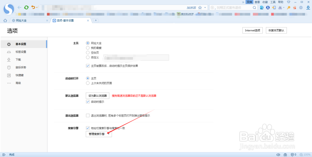312x157 pixels.
Task: Open a new tab with plus button
Action: tap(96, 20)
